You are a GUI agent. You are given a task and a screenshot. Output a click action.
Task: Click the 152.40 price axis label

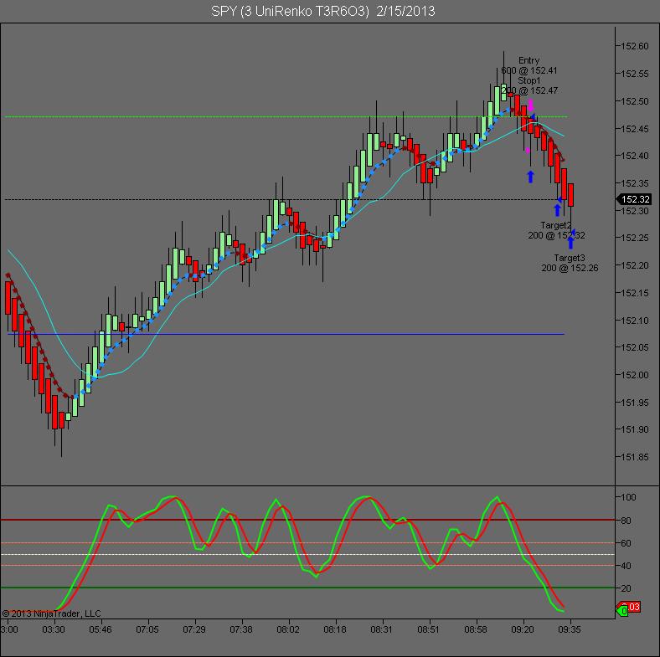tap(635, 156)
